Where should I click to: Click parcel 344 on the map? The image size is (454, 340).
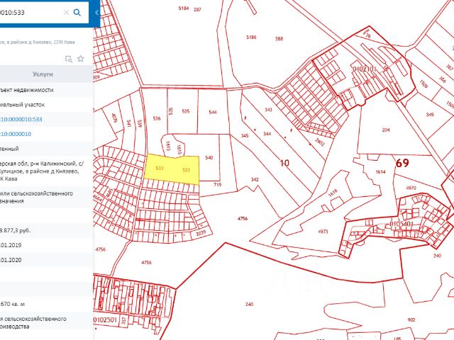click(267, 133)
